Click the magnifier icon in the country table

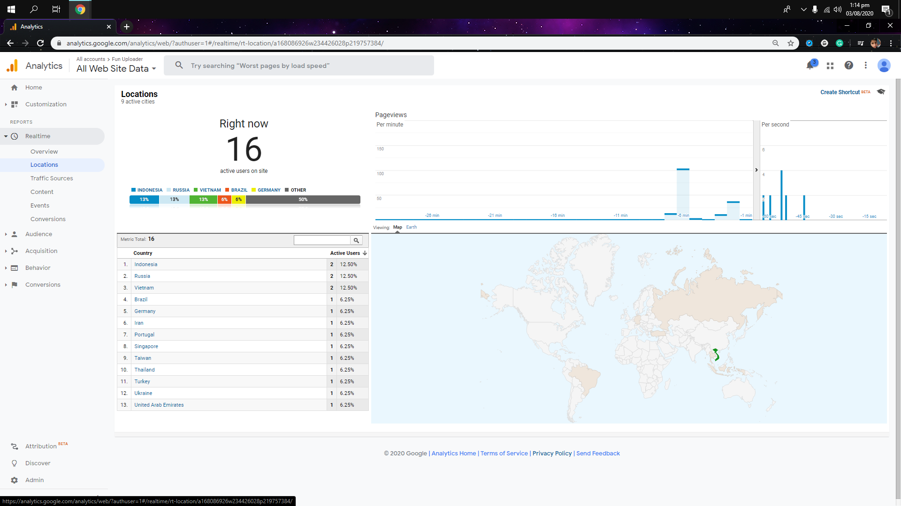pyautogui.click(x=357, y=240)
